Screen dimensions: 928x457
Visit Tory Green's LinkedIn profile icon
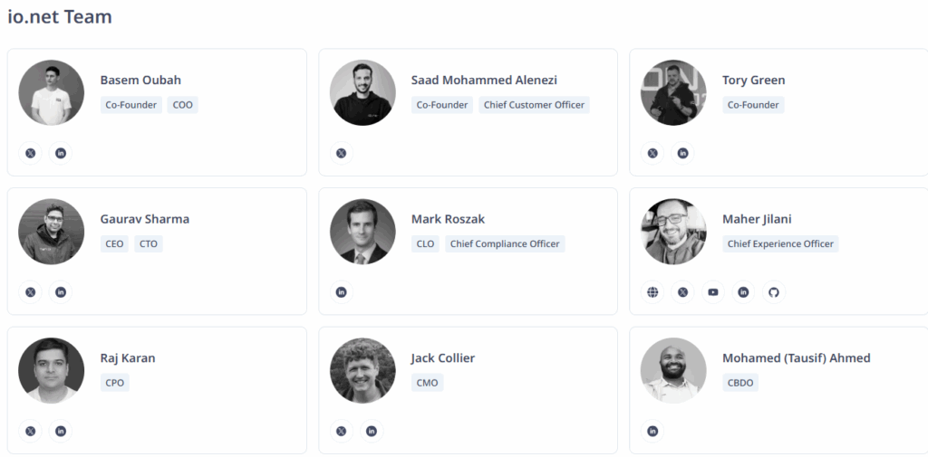[x=682, y=153]
